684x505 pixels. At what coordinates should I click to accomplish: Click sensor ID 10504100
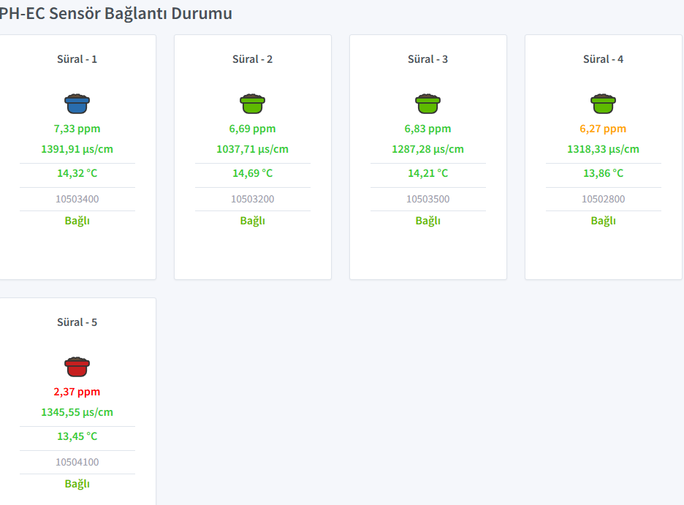point(77,462)
